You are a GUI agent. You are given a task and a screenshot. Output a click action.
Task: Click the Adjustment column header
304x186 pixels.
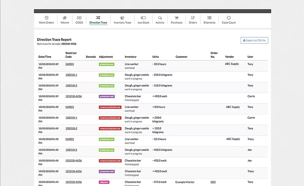point(106,57)
